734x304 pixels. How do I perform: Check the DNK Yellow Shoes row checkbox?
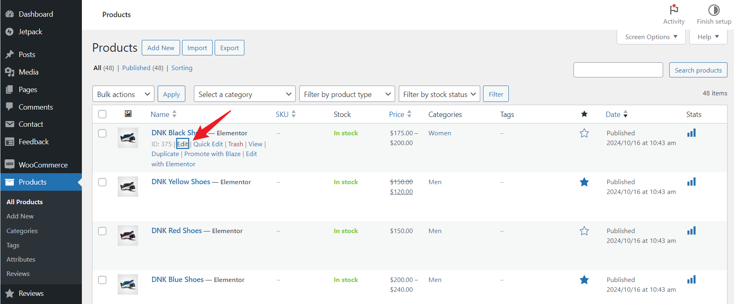pyautogui.click(x=102, y=182)
